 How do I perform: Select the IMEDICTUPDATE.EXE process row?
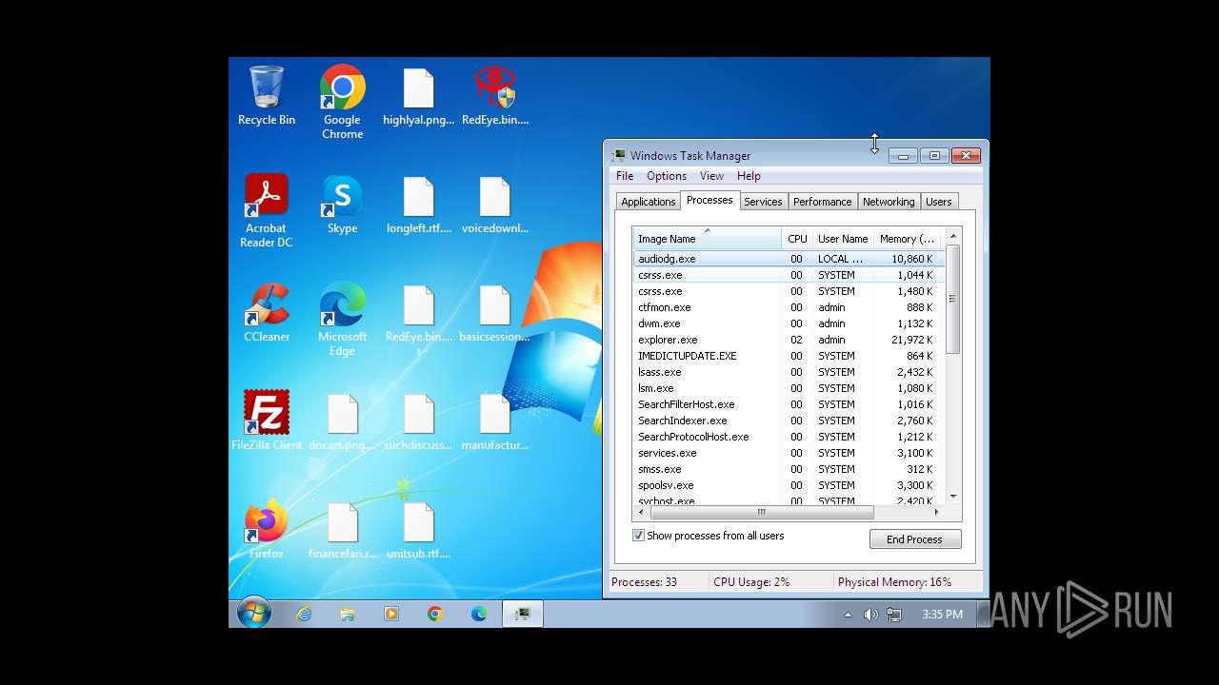tap(789, 356)
